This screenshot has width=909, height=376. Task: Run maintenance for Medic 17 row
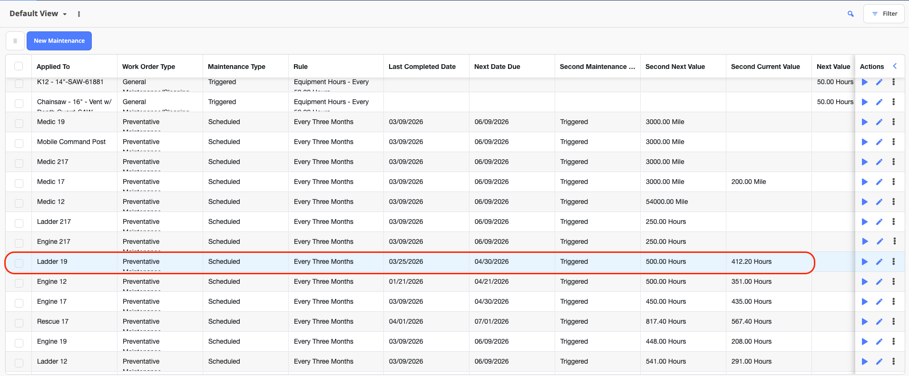pyautogui.click(x=865, y=182)
